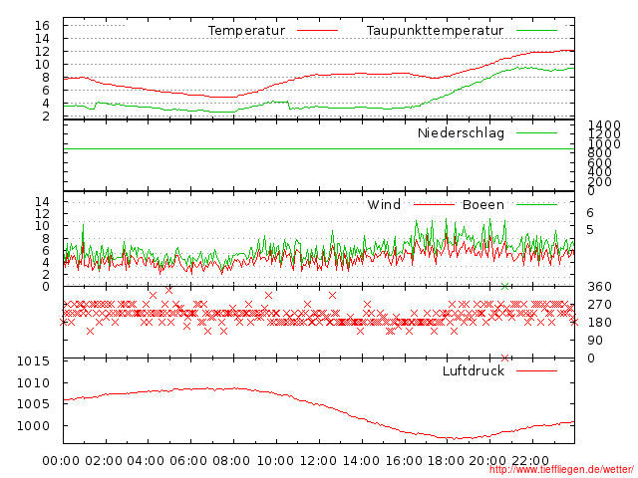Click the Temperatur legend label
The image size is (638, 478).
coord(246,31)
